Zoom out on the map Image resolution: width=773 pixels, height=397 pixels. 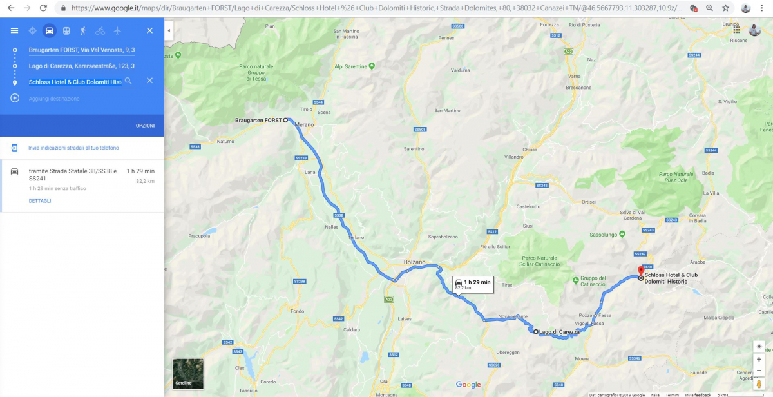click(759, 371)
